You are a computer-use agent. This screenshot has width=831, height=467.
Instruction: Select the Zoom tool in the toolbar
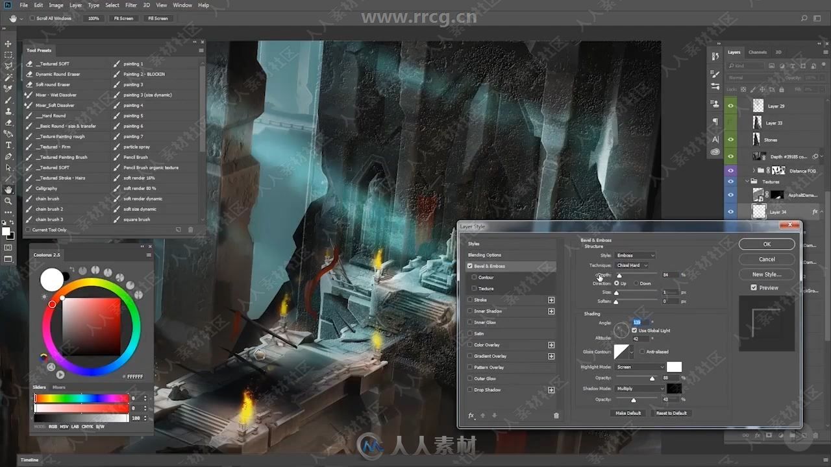8,200
